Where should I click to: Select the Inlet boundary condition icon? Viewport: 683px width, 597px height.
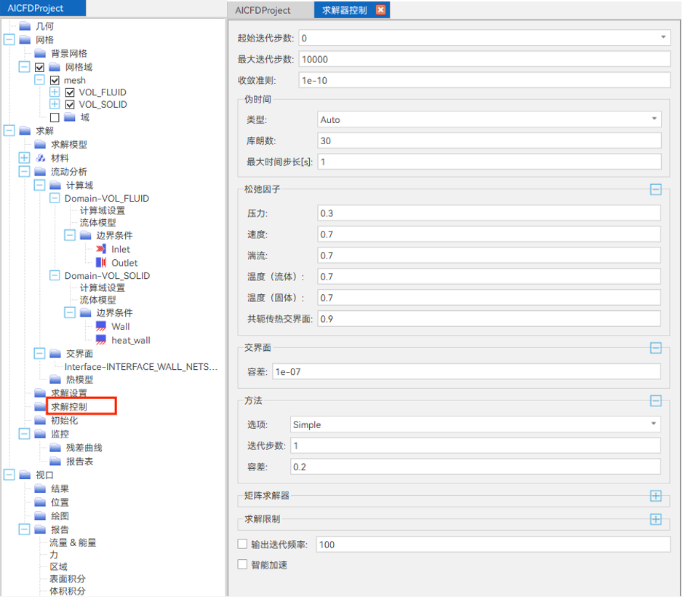[100, 249]
